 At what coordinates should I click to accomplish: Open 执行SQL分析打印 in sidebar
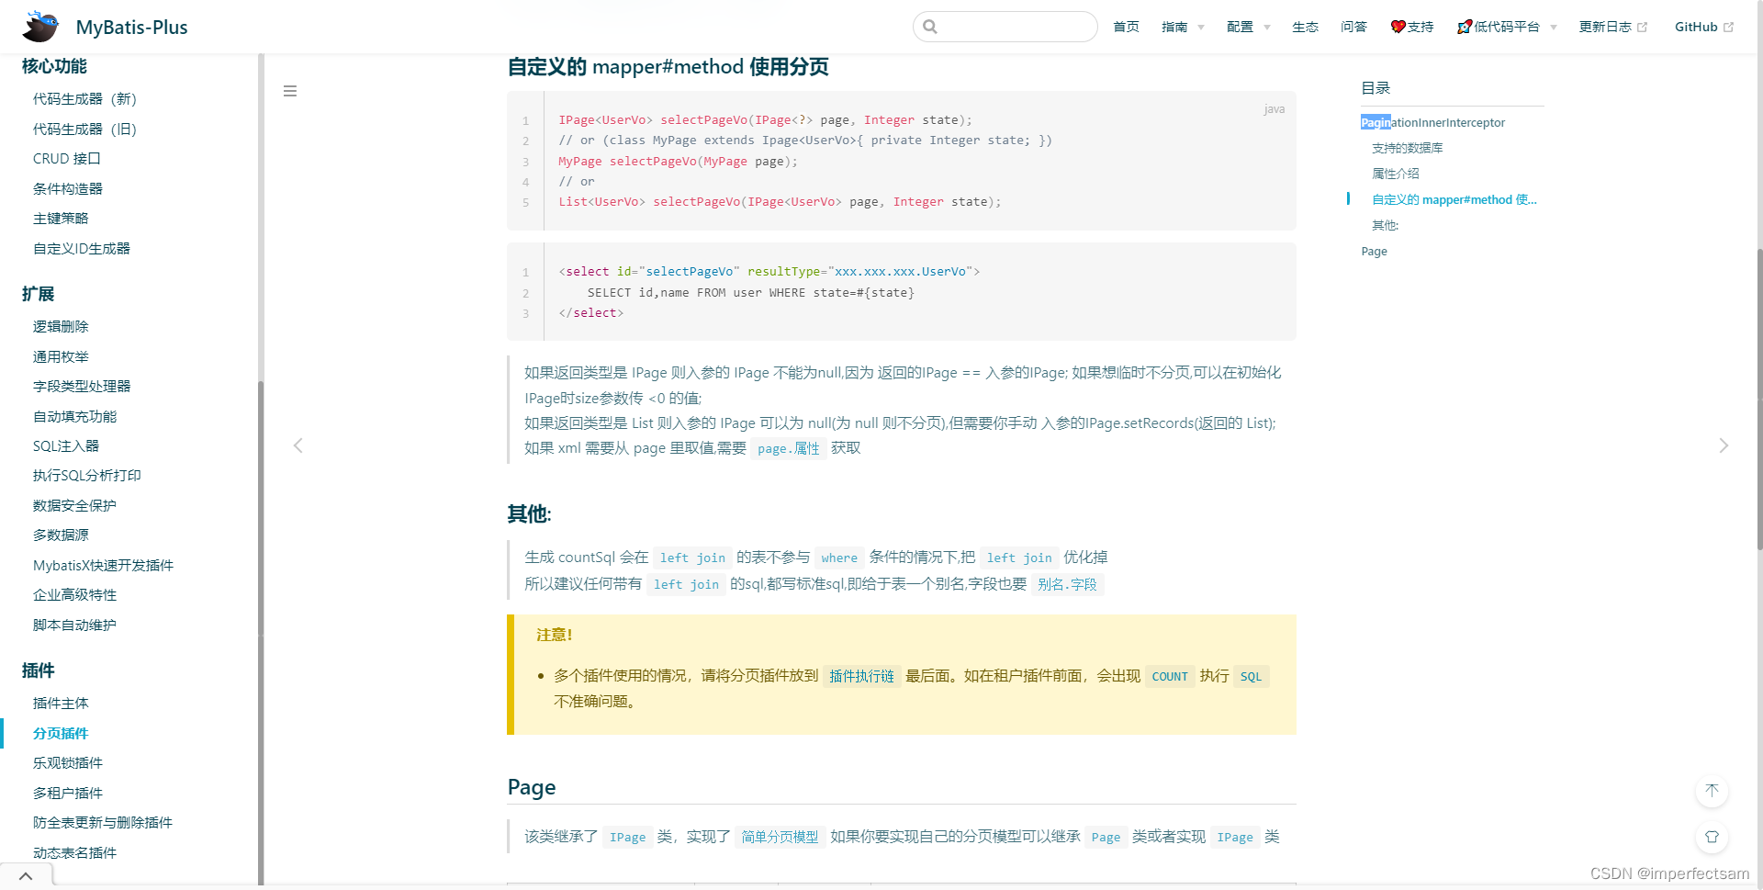pyautogui.click(x=87, y=476)
